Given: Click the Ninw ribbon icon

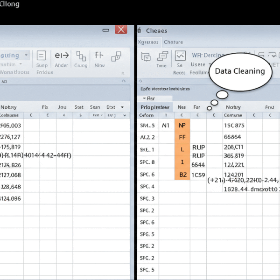Looking at the screenshot, I should pos(99,56).
